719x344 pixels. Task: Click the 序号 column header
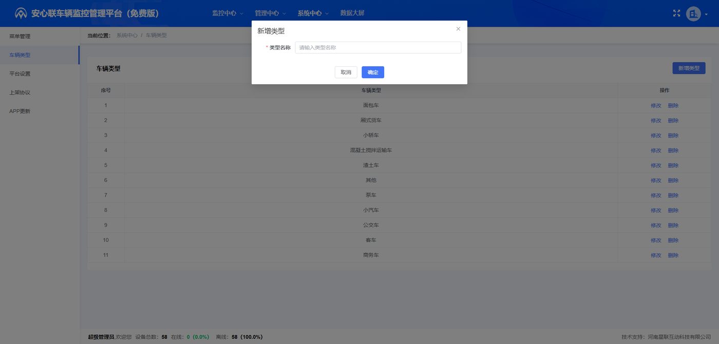[106, 90]
